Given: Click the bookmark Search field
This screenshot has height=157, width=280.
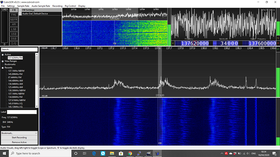Looking at the screenshot, I should [19, 49].
